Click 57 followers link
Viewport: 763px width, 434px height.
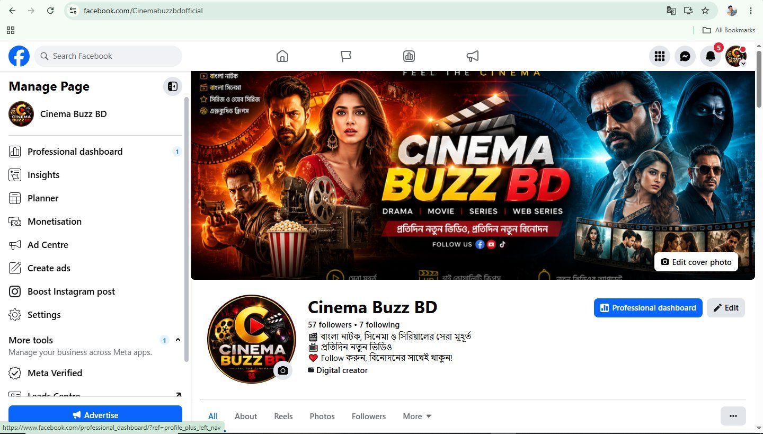coord(330,325)
